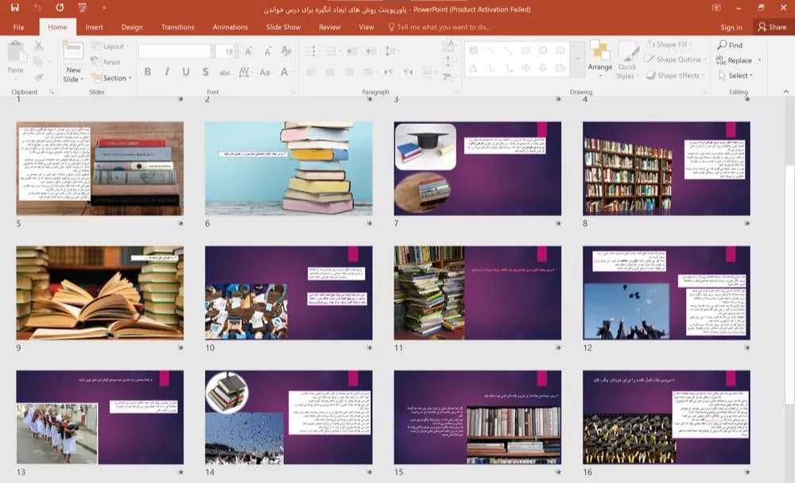Open the Slide Show tab
The image size is (795, 483).
tap(284, 27)
